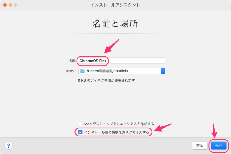Open the 保存先 location dropdown arrows
Screen dimensions: 231x154
[x=163, y=71]
